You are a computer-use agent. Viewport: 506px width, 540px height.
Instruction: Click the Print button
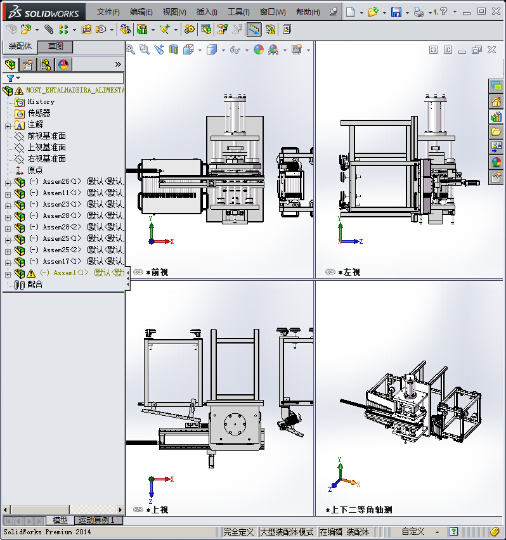[418, 13]
